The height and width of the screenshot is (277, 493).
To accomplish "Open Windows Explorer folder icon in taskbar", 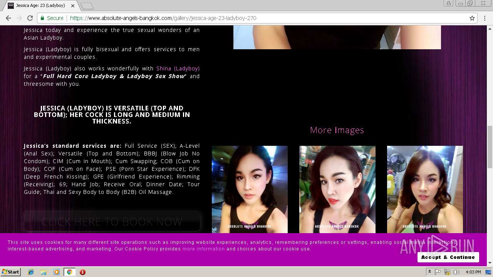I will [44, 272].
